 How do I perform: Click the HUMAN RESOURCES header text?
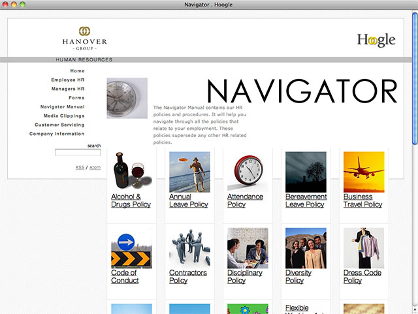[x=84, y=59]
